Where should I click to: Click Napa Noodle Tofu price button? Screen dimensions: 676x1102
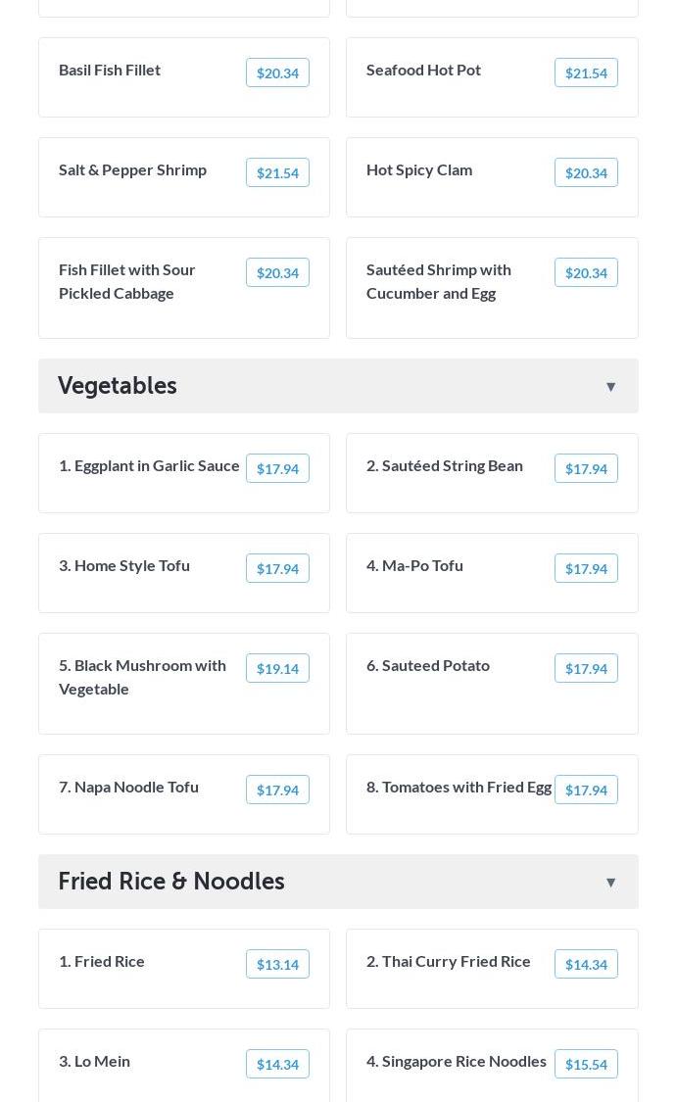[x=277, y=791]
